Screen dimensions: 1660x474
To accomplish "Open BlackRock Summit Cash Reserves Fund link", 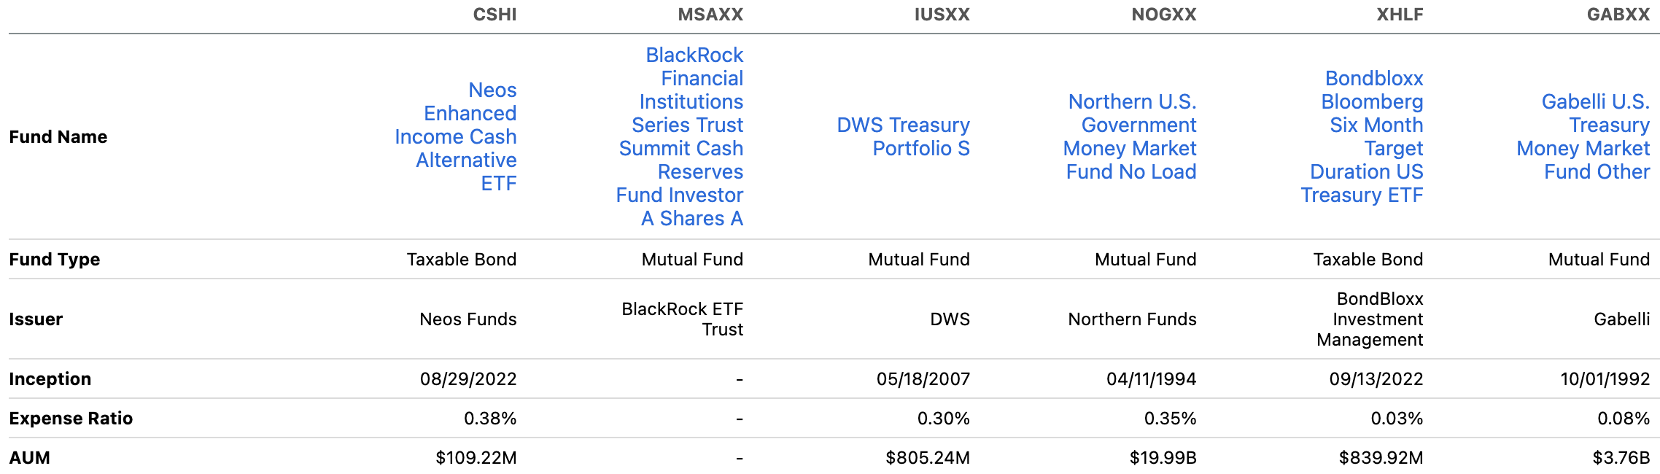I will click(x=680, y=136).
